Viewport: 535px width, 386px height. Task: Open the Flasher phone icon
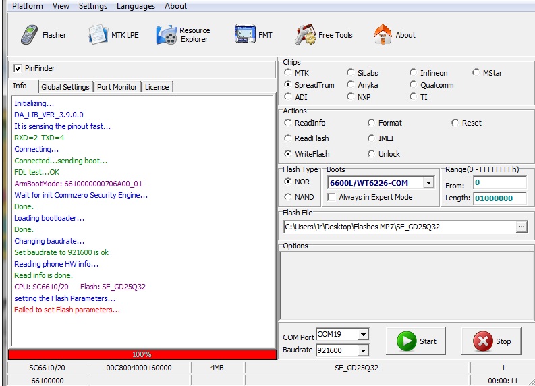tap(30, 34)
